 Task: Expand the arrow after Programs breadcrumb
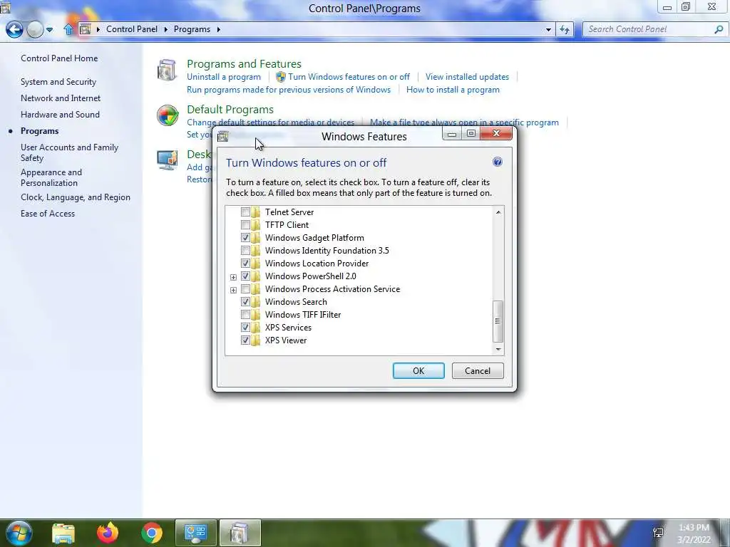point(218,29)
